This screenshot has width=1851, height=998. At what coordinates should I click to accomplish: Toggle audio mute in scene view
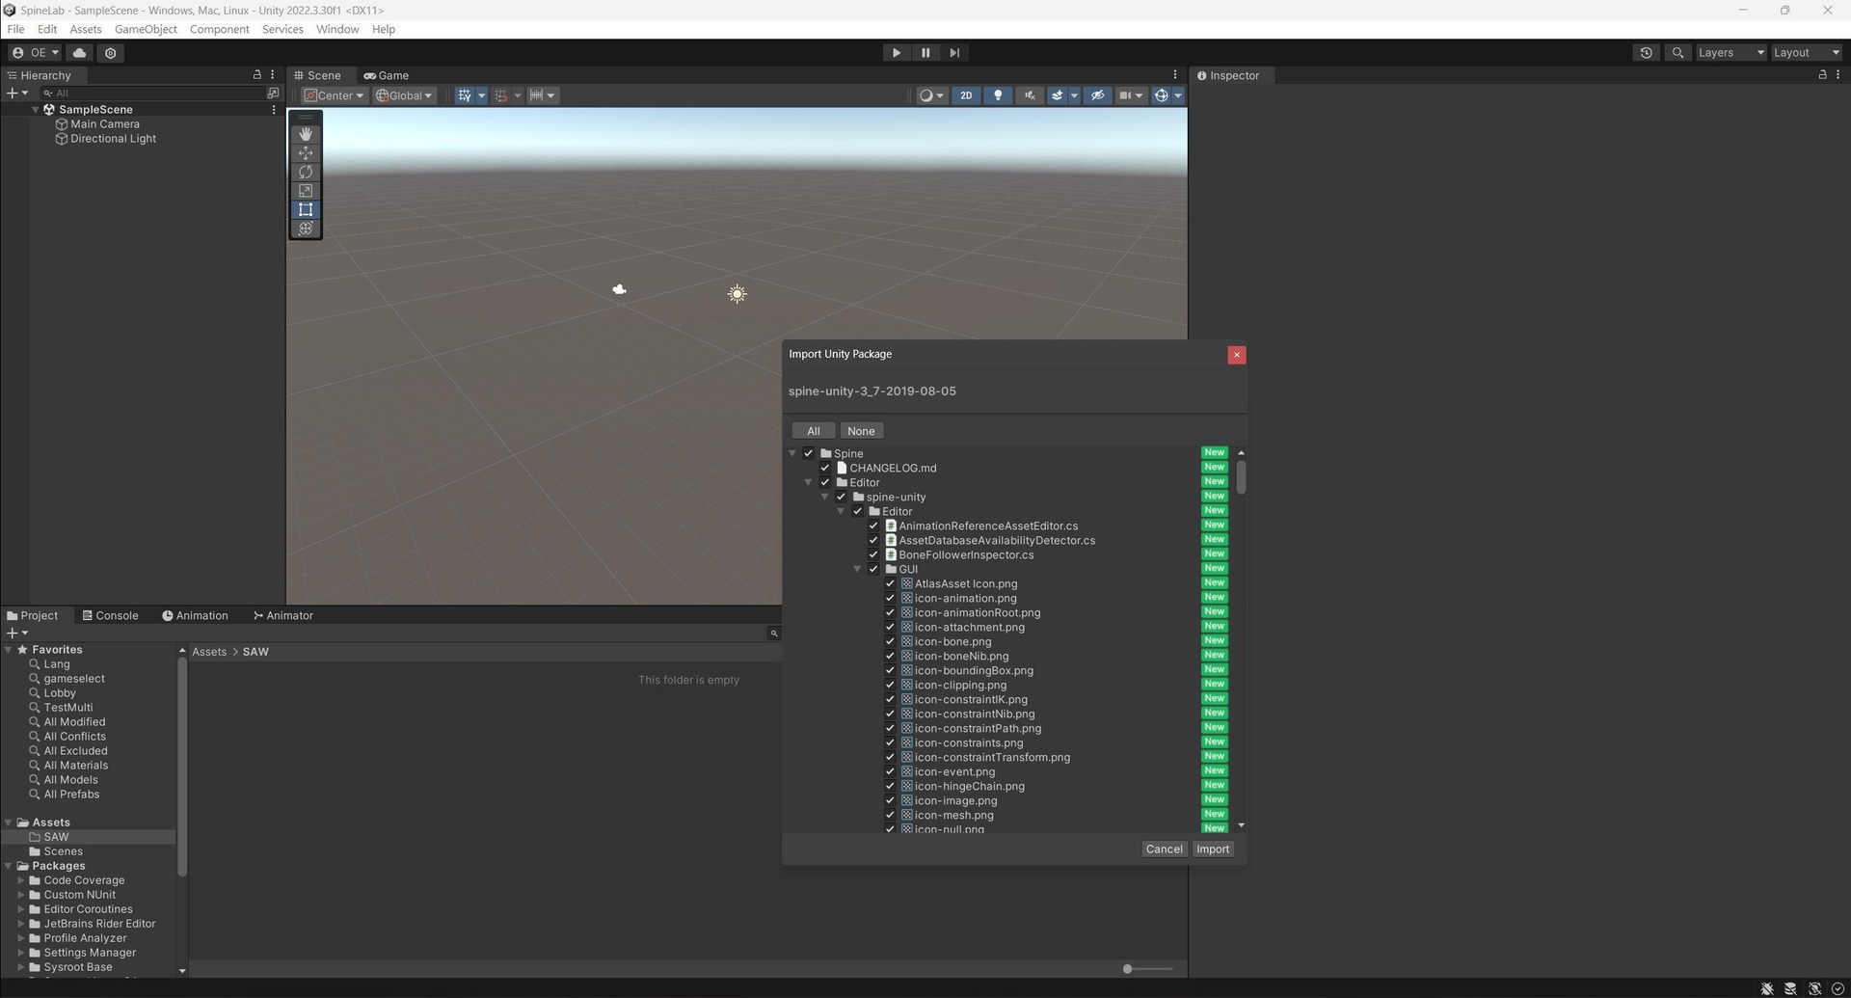pos(1029,94)
